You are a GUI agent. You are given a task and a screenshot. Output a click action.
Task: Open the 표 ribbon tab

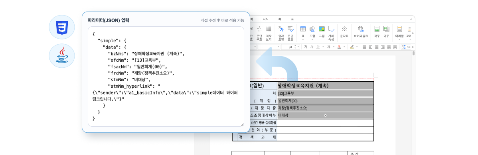(x=292, y=19)
